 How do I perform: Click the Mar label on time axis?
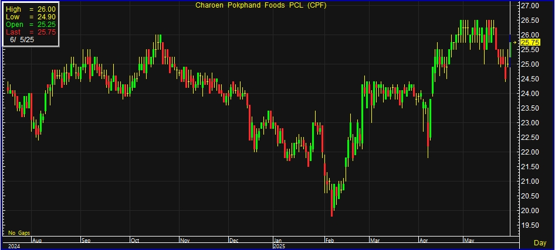tap(374, 241)
